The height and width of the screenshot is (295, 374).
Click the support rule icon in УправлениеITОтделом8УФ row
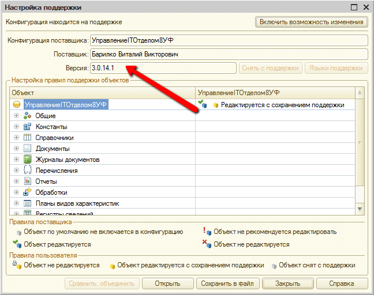tap(203, 105)
